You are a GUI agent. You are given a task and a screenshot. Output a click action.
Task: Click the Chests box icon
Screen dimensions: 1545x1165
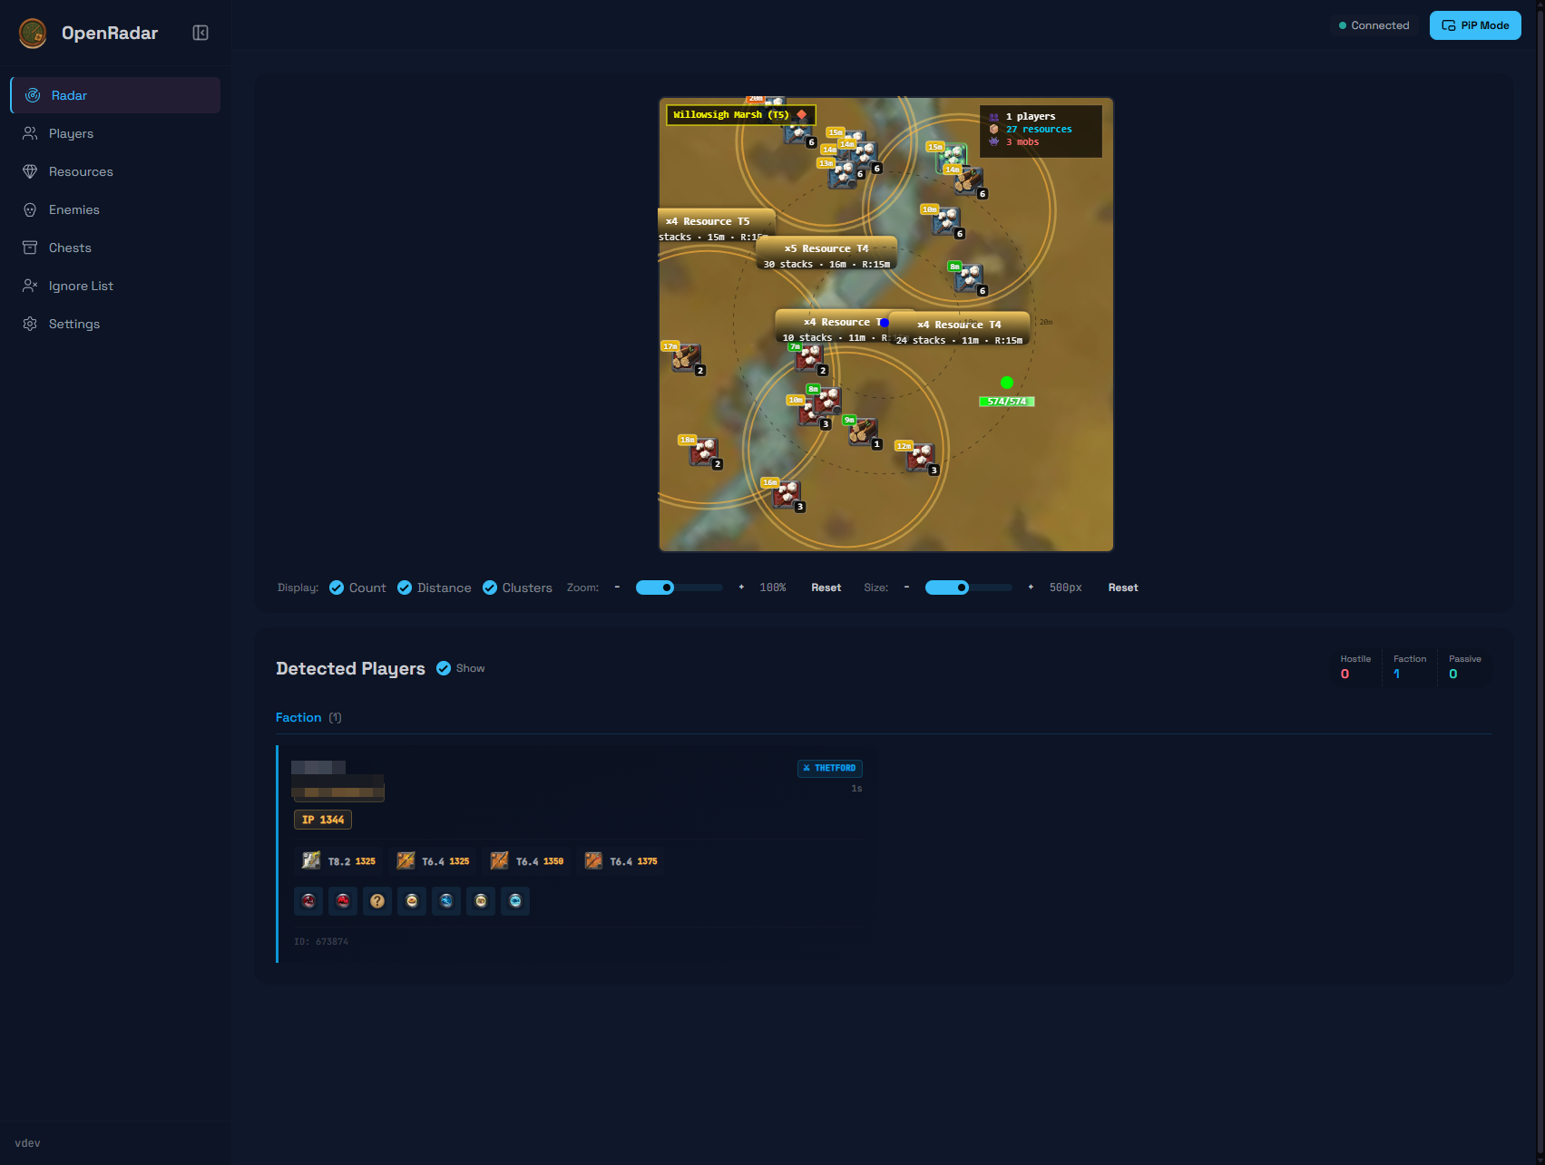[x=30, y=248]
